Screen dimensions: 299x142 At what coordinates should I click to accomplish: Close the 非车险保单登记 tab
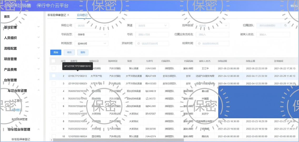pyautogui.click(x=68, y=15)
